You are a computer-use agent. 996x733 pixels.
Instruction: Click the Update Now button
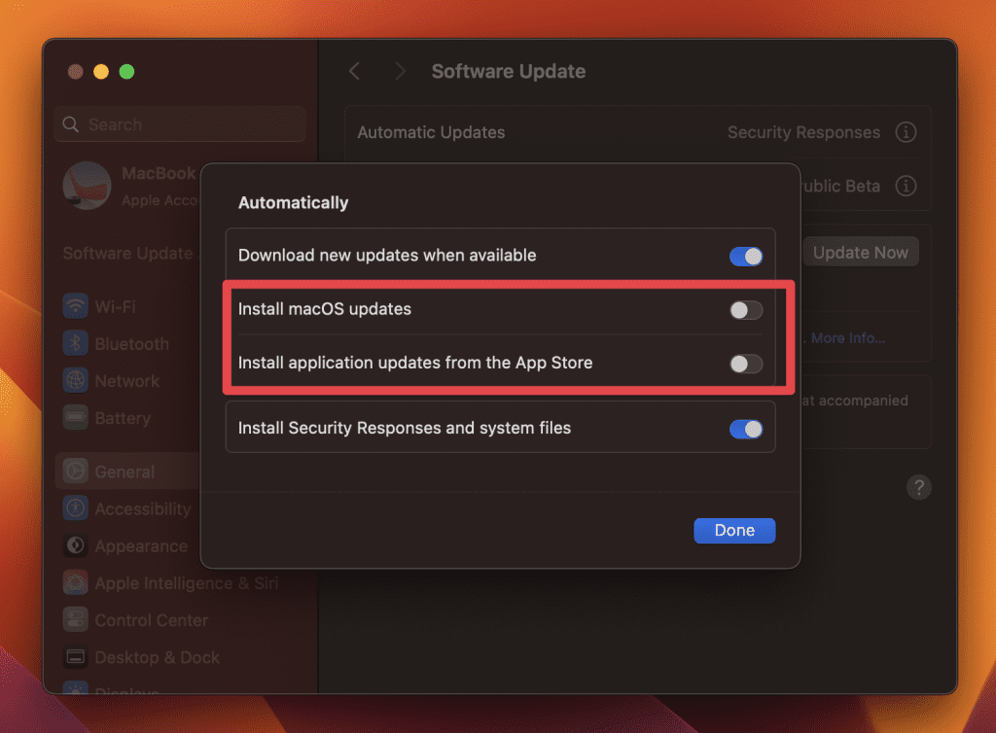click(x=860, y=253)
